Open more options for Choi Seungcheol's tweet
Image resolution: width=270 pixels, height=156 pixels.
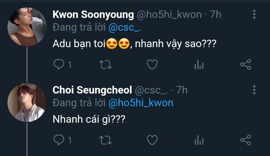pyautogui.click(x=254, y=90)
